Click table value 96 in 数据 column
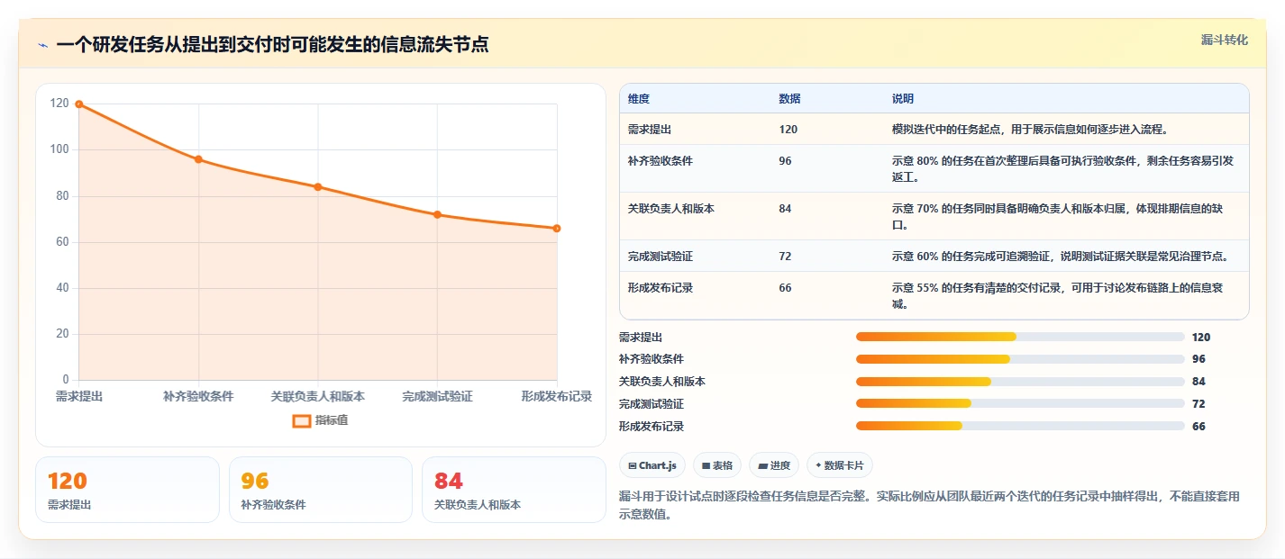1285x559 pixels. pyautogui.click(x=785, y=161)
